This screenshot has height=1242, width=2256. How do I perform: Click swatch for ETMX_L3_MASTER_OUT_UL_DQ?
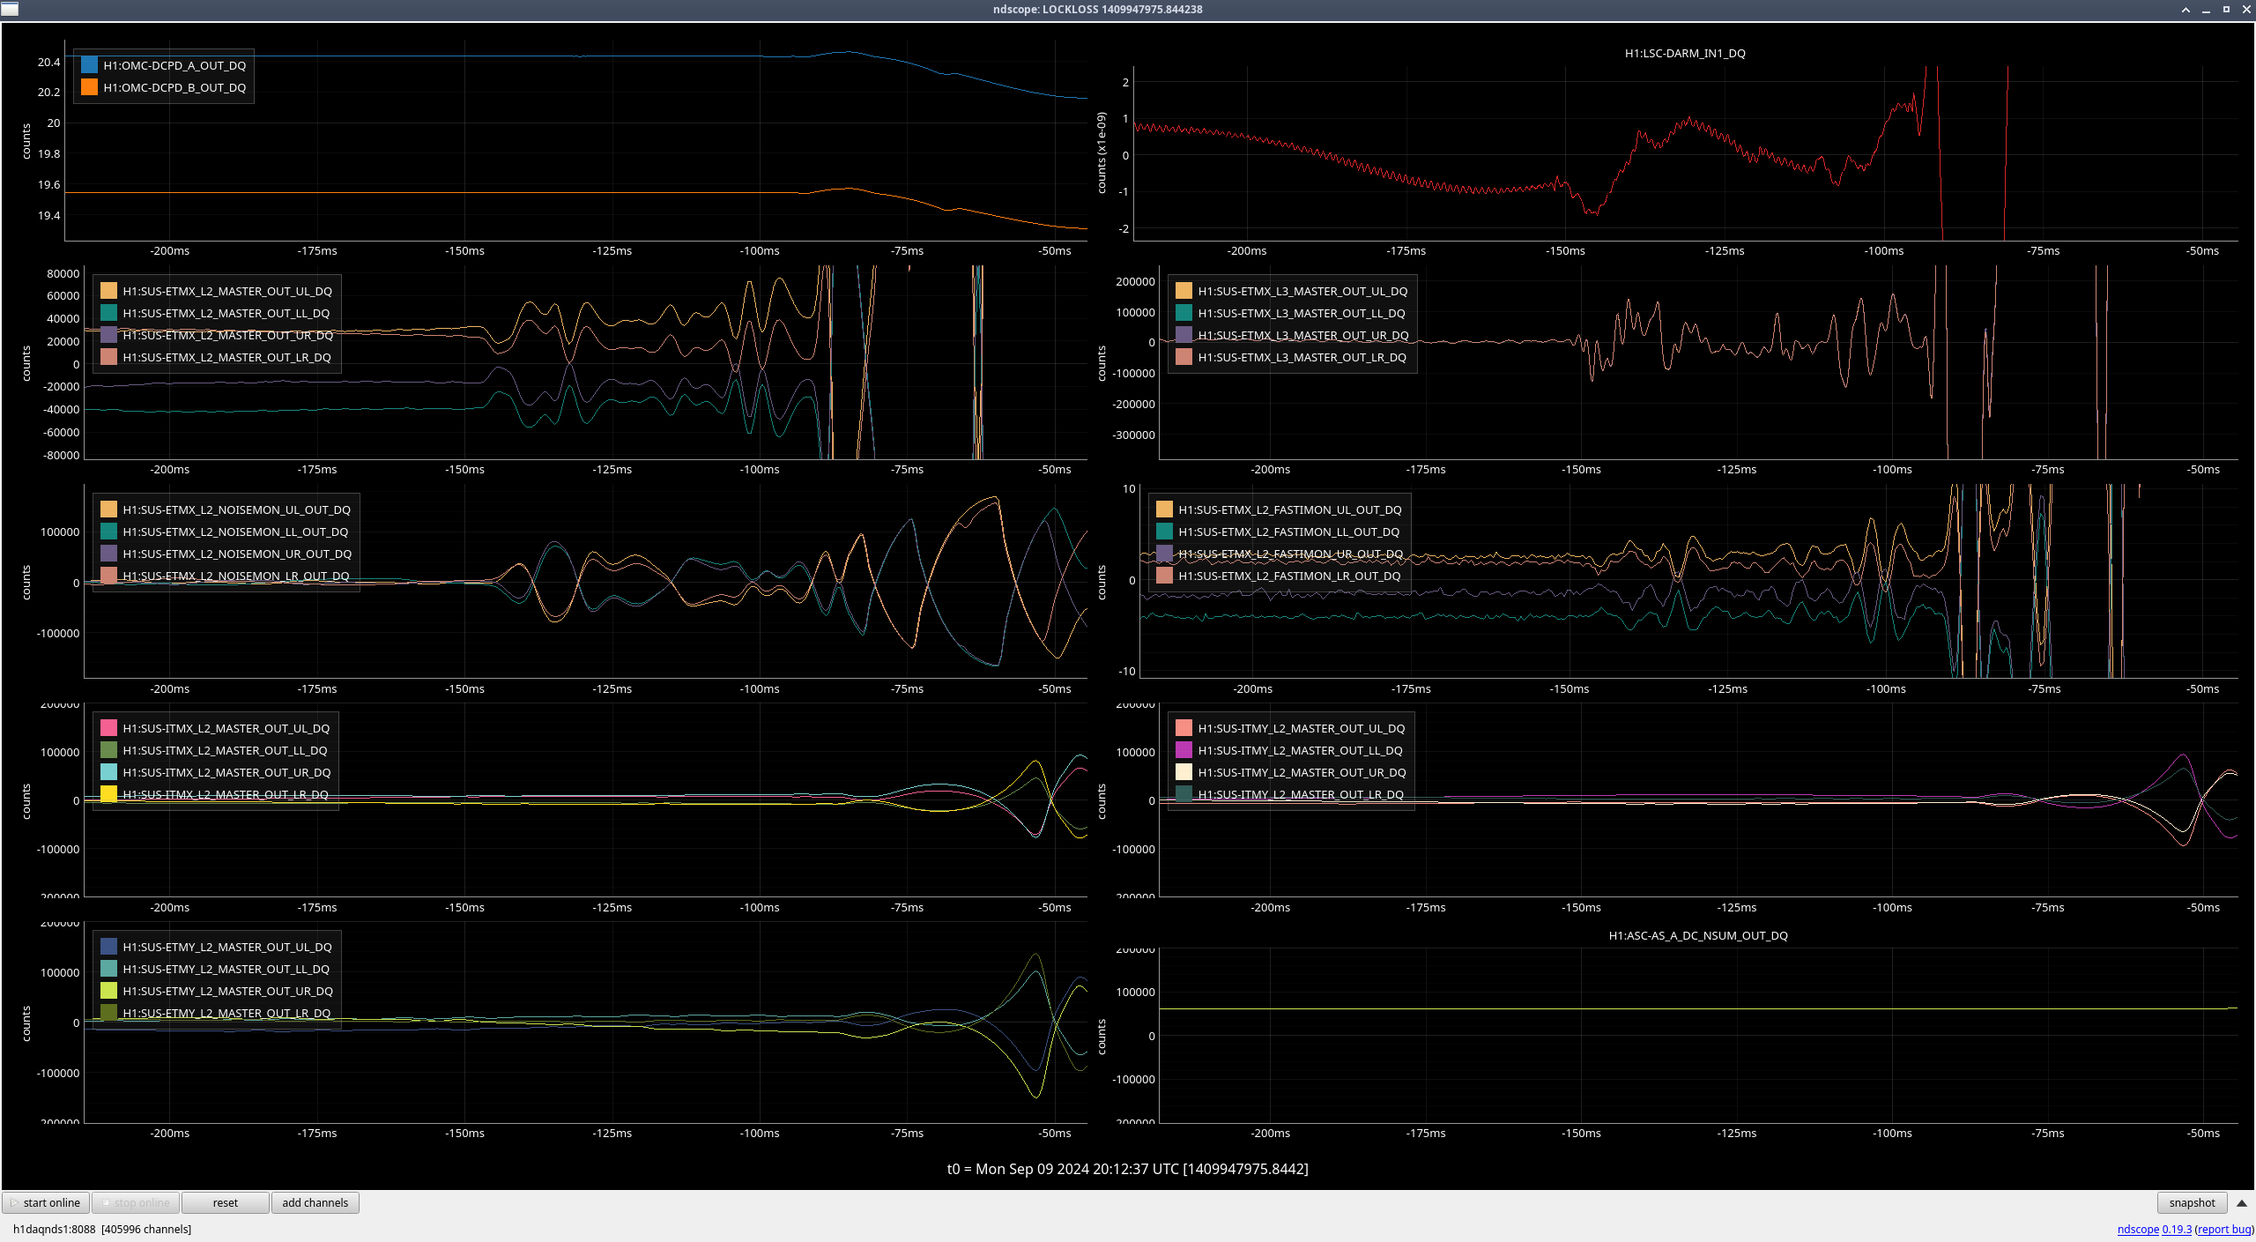pos(1184,291)
